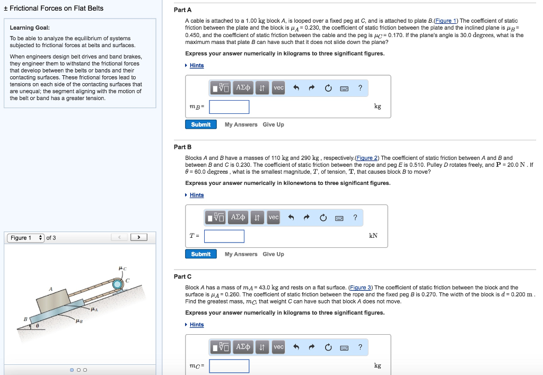This screenshot has width=543, height=375.
Task: Submit the answer for Part B
Action: (x=200, y=254)
